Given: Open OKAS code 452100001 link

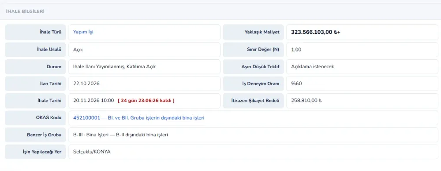Looking at the screenshot, I should pos(138,118).
